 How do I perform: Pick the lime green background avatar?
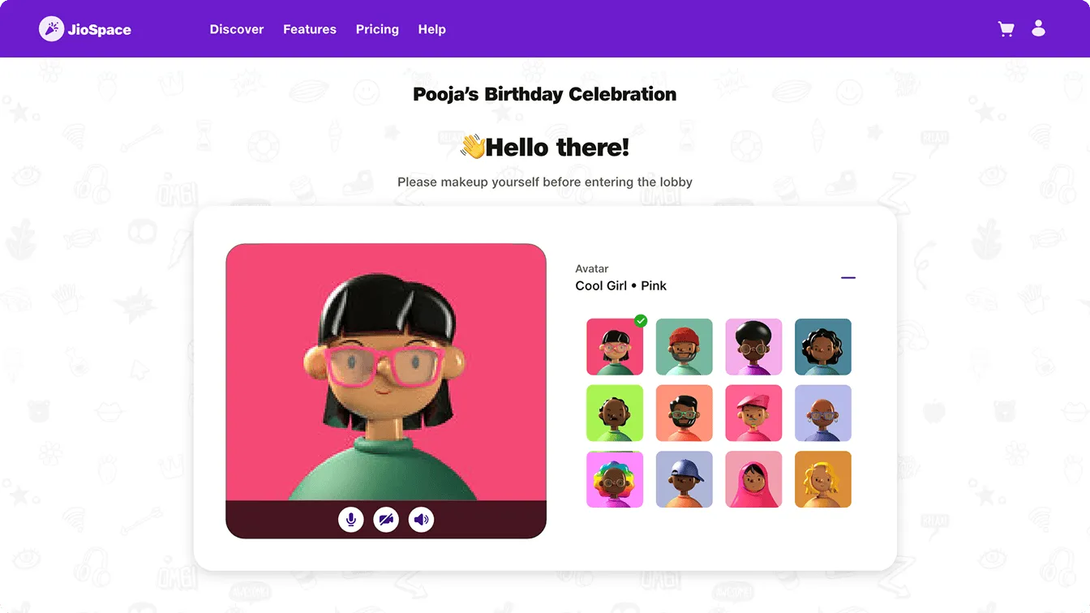click(615, 414)
